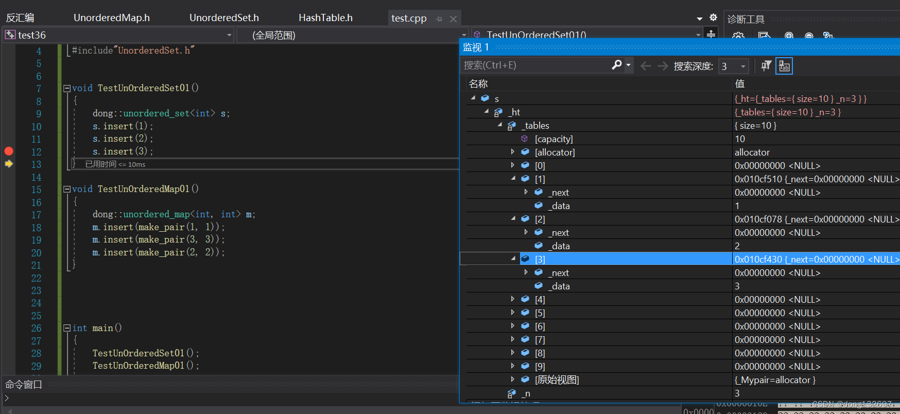Go to the next search result arrow
Viewport: 900px width, 414px height.
pyautogui.click(x=663, y=66)
